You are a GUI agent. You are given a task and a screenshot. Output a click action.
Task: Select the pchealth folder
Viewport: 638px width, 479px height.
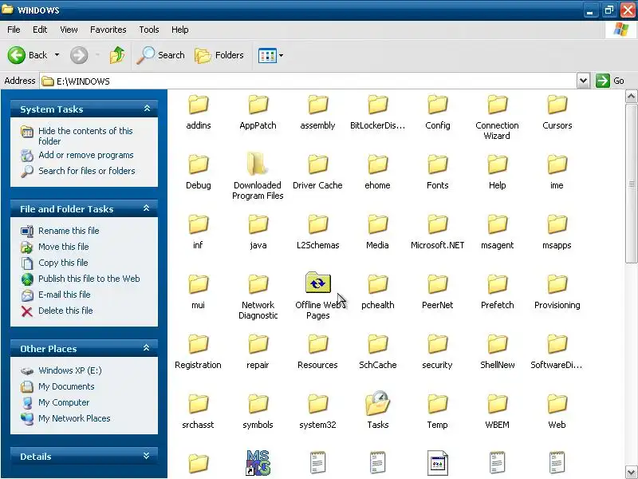click(x=377, y=291)
